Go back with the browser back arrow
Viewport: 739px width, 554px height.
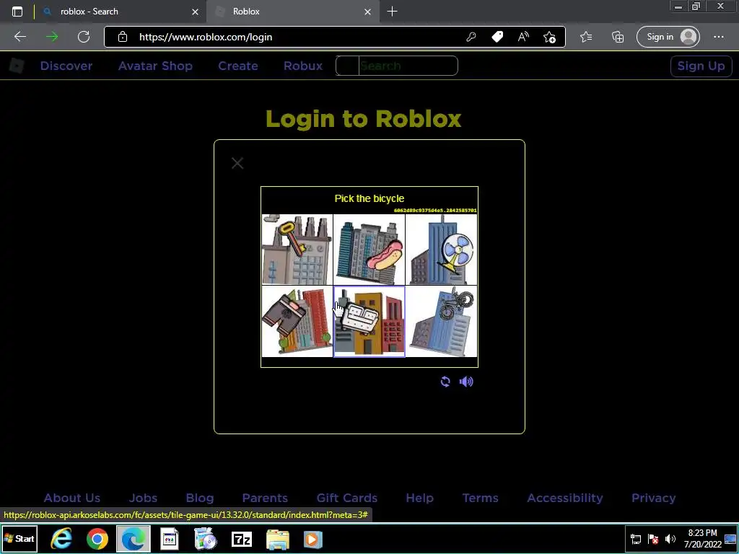(20, 37)
